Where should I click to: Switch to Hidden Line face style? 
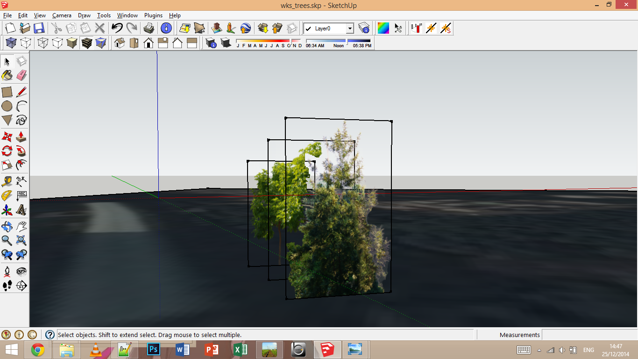click(x=57, y=43)
